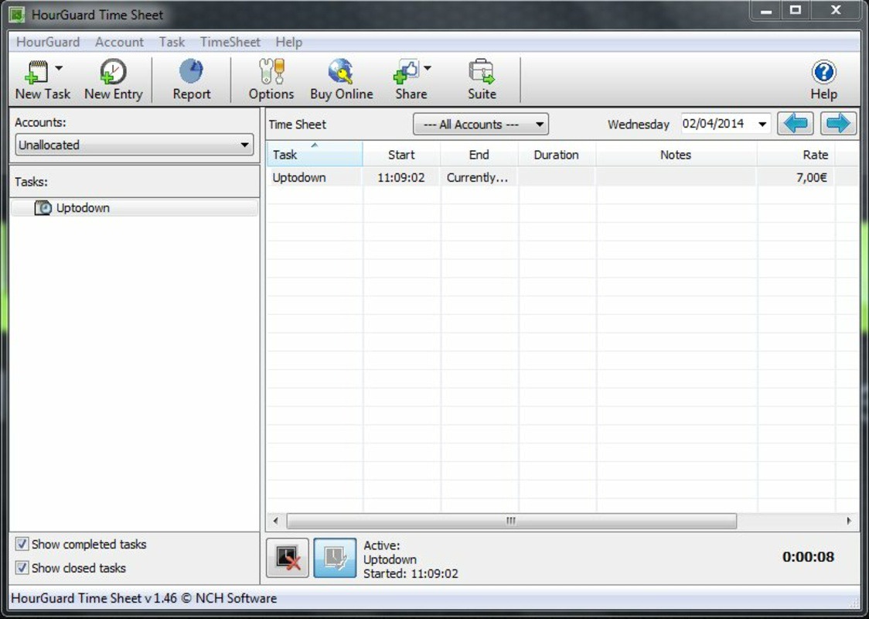869x619 pixels.
Task: Open the date picker dropdown arrow
Action: [762, 125]
